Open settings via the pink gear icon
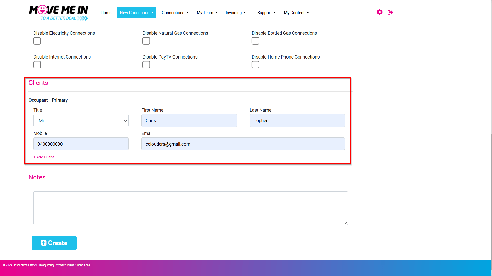This screenshot has height=276, width=492. tap(380, 12)
